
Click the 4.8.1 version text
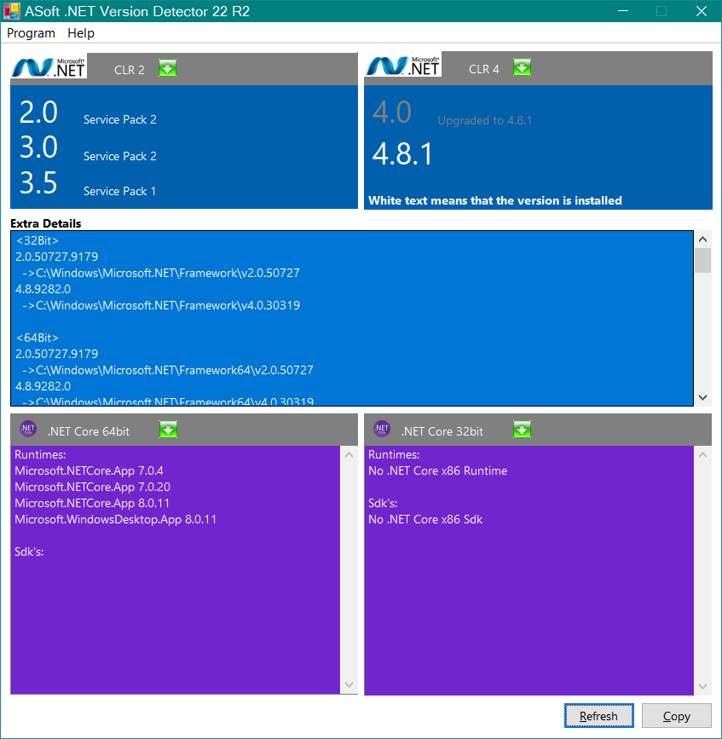(402, 154)
